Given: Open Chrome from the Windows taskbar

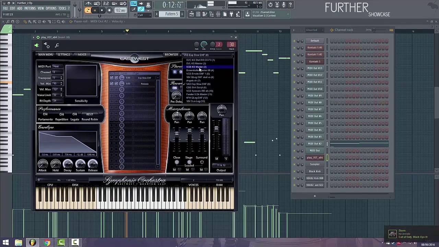Looking at the screenshot, I should (47, 243).
